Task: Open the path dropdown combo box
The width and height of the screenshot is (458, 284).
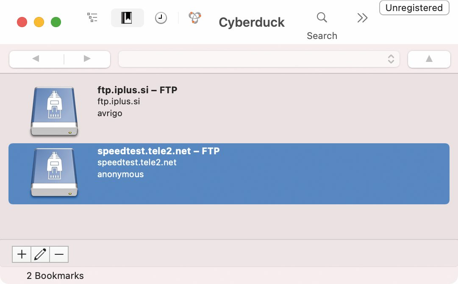Action: coord(259,59)
